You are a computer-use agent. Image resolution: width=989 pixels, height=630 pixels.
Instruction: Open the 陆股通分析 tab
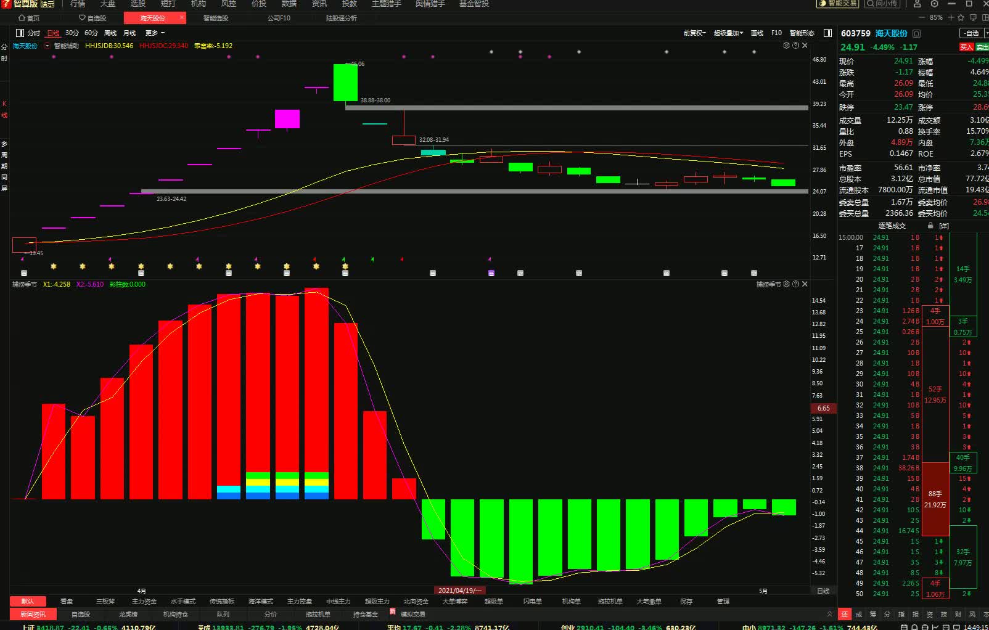(x=341, y=18)
